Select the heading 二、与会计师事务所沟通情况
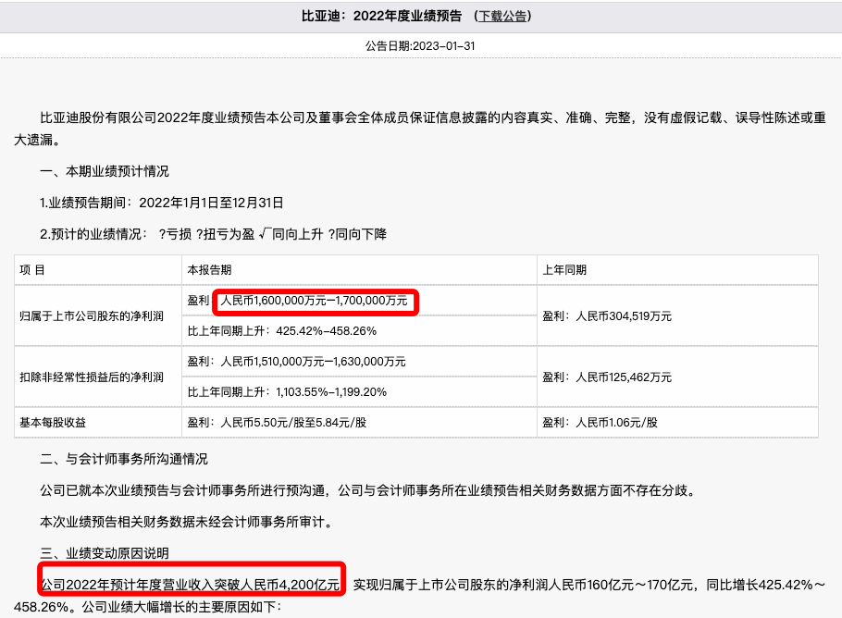The height and width of the screenshot is (618, 842). [x=123, y=459]
